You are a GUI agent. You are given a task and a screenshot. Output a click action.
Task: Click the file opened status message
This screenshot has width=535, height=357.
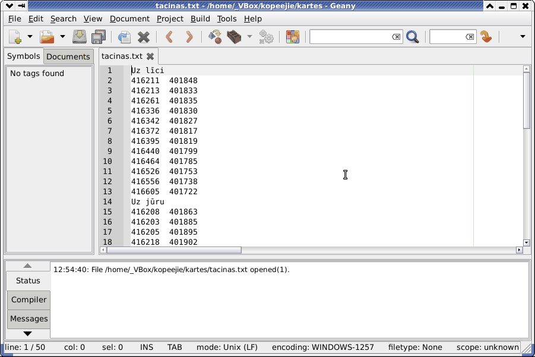[x=171, y=270]
